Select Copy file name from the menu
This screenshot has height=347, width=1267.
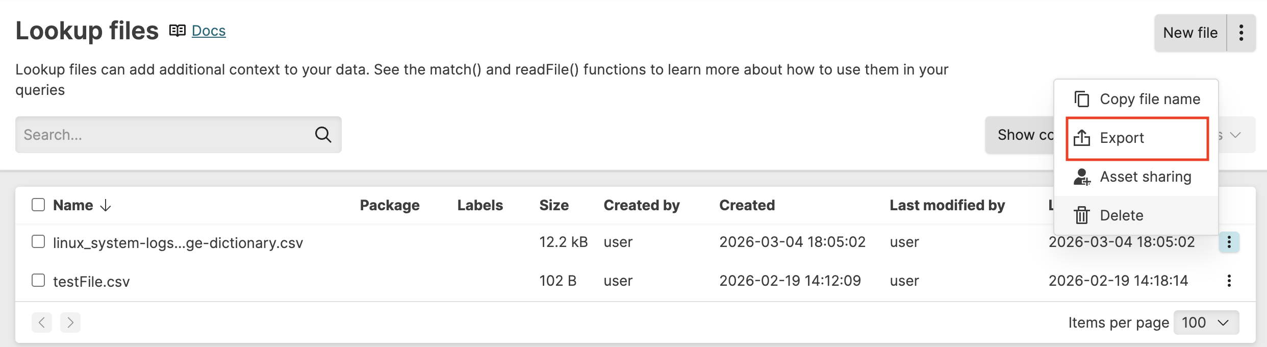(x=1150, y=98)
